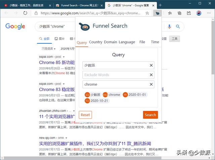Click the Funnel Search extension toolbar icon
215x160 pixels.
pos(158,13)
